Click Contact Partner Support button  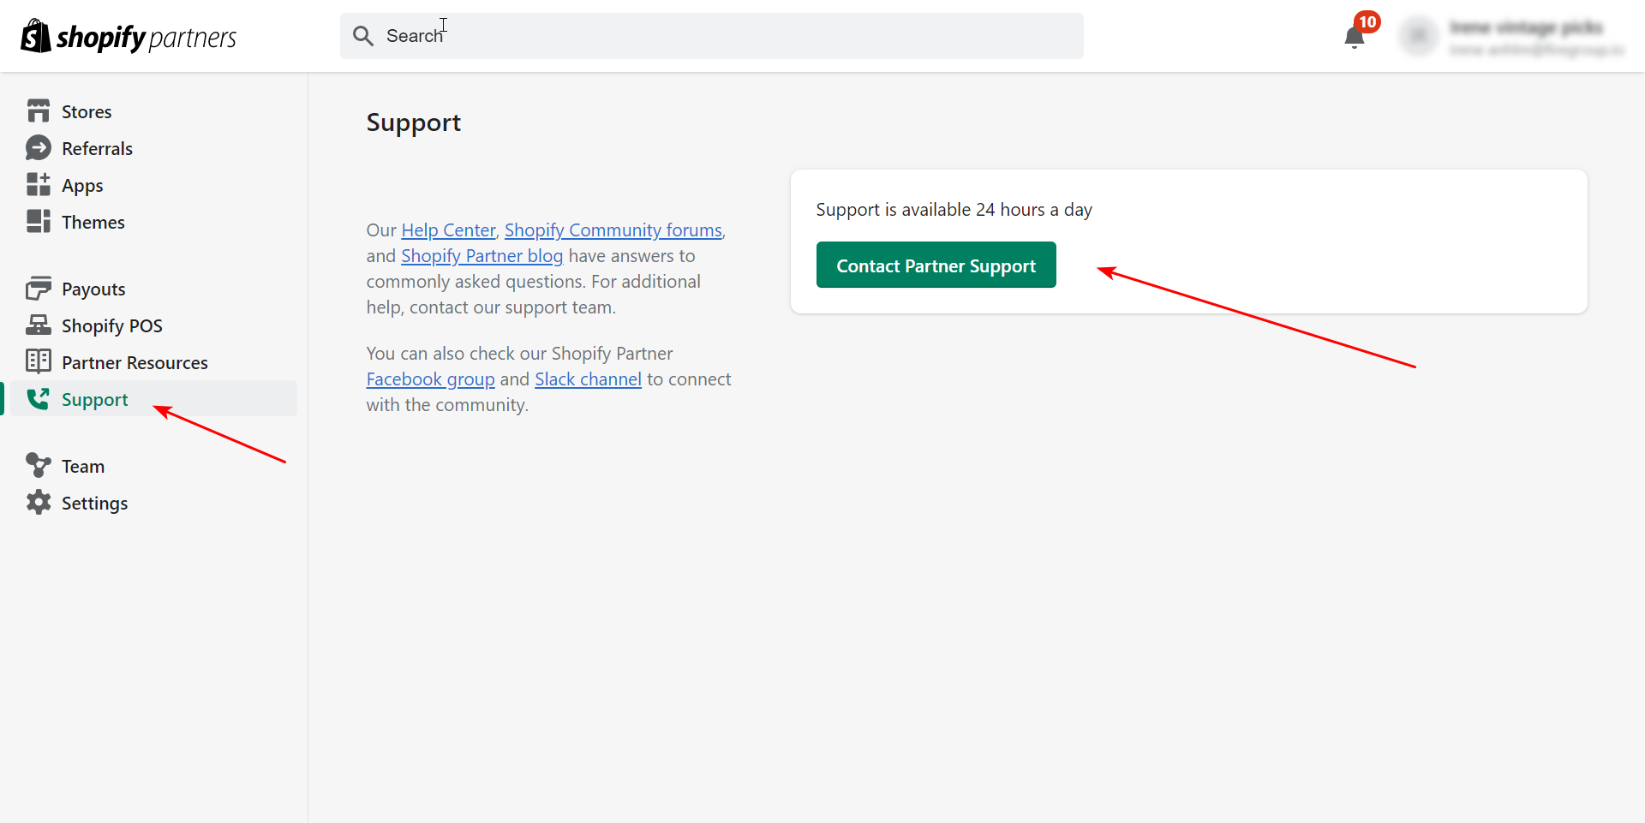pyautogui.click(x=936, y=265)
